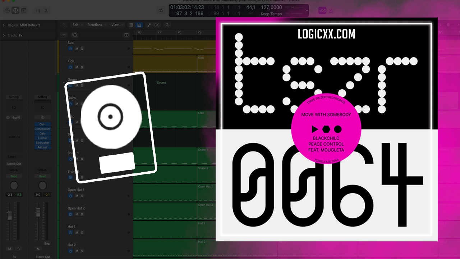Click the duplicate track icon
This screenshot has height=259, width=460.
pos(74,35)
